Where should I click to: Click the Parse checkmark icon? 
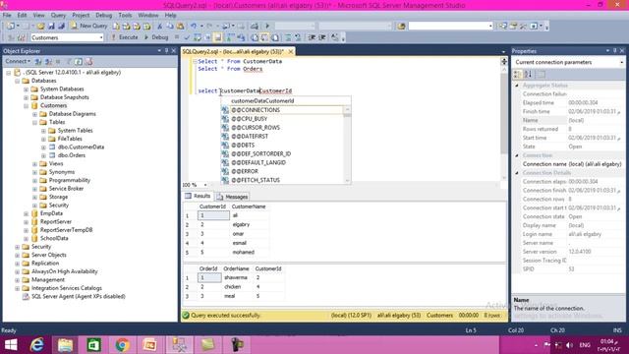pyautogui.click(x=187, y=37)
